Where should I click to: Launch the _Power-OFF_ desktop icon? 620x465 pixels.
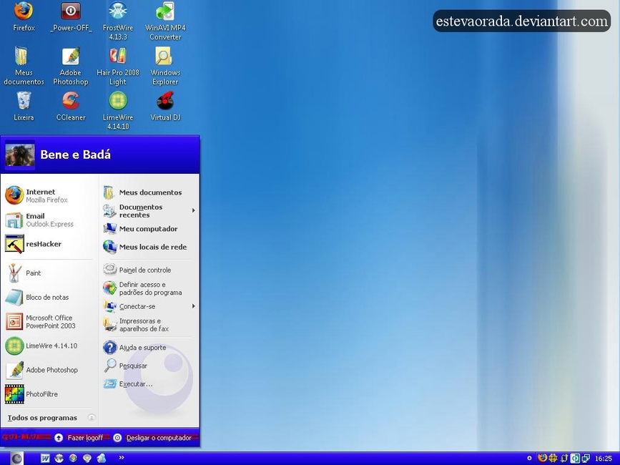click(71, 16)
